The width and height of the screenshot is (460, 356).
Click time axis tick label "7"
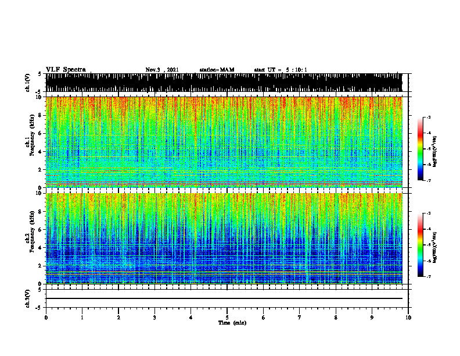[300, 318]
